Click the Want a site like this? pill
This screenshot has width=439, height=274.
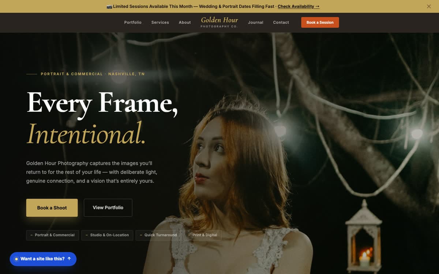(x=43, y=259)
